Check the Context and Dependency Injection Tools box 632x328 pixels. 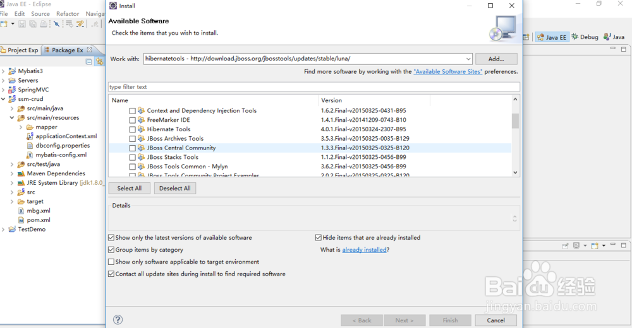tap(132, 110)
